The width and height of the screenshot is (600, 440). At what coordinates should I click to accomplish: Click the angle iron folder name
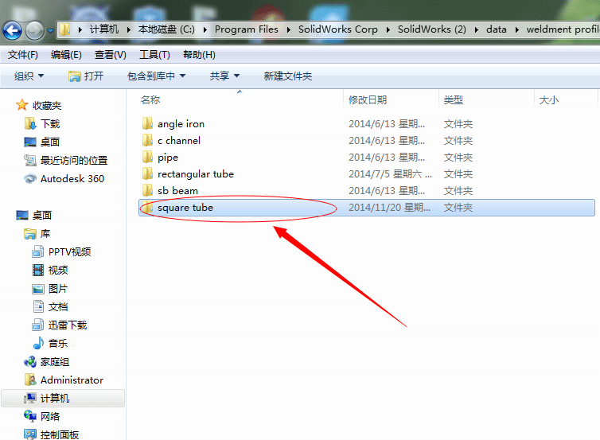(181, 124)
